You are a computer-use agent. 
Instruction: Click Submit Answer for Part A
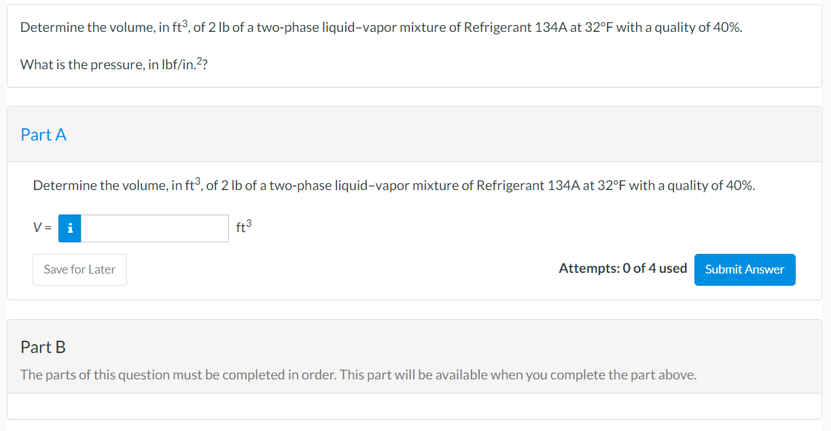click(745, 269)
